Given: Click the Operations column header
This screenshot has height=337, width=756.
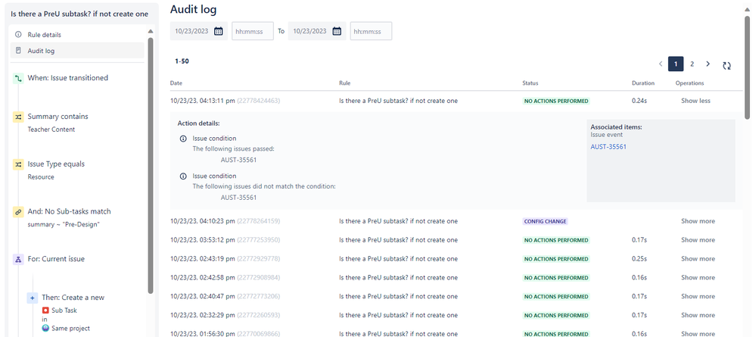Looking at the screenshot, I should [x=689, y=83].
